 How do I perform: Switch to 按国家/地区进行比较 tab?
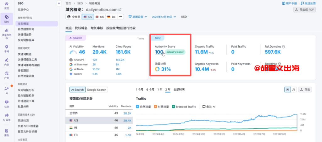[121, 28]
